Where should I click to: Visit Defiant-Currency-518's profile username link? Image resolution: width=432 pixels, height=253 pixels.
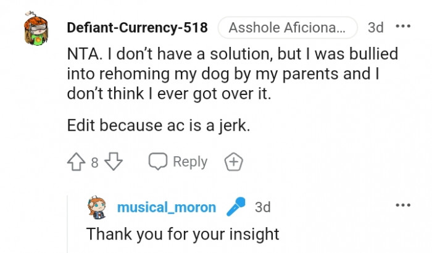click(137, 28)
